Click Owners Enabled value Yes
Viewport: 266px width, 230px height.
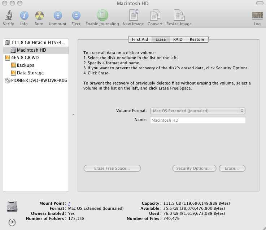[x=71, y=213]
